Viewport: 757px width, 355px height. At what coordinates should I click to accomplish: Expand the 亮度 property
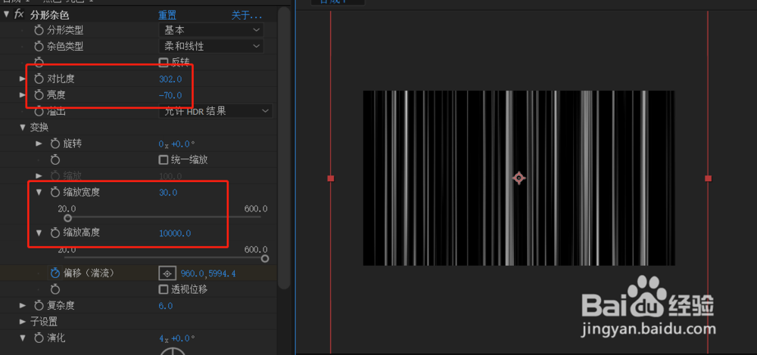(x=22, y=95)
